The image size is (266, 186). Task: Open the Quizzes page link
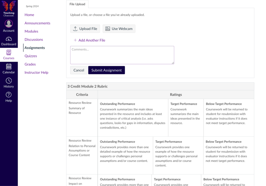click(31, 56)
